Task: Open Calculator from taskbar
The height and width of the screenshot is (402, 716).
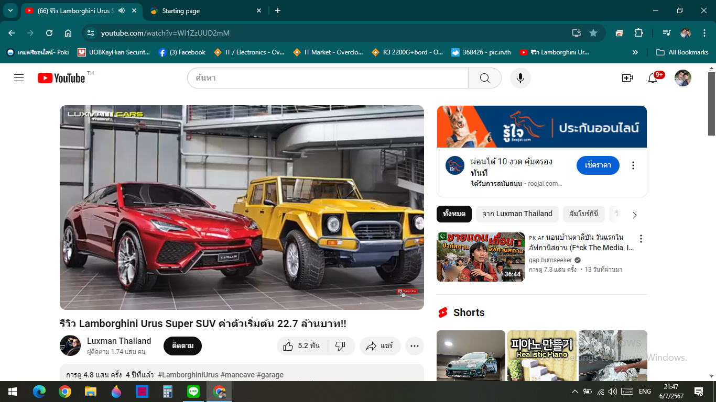Action: click(168, 392)
